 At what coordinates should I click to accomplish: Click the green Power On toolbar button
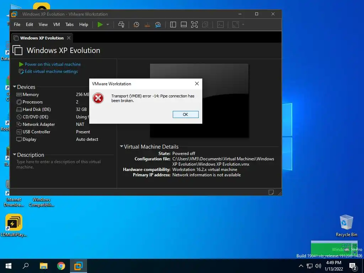coord(100,25)
